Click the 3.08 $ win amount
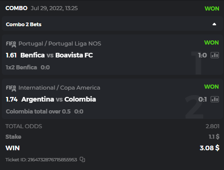Image resolution: width=224 pixels, height=170 pixels. click(x=209, y=148)
